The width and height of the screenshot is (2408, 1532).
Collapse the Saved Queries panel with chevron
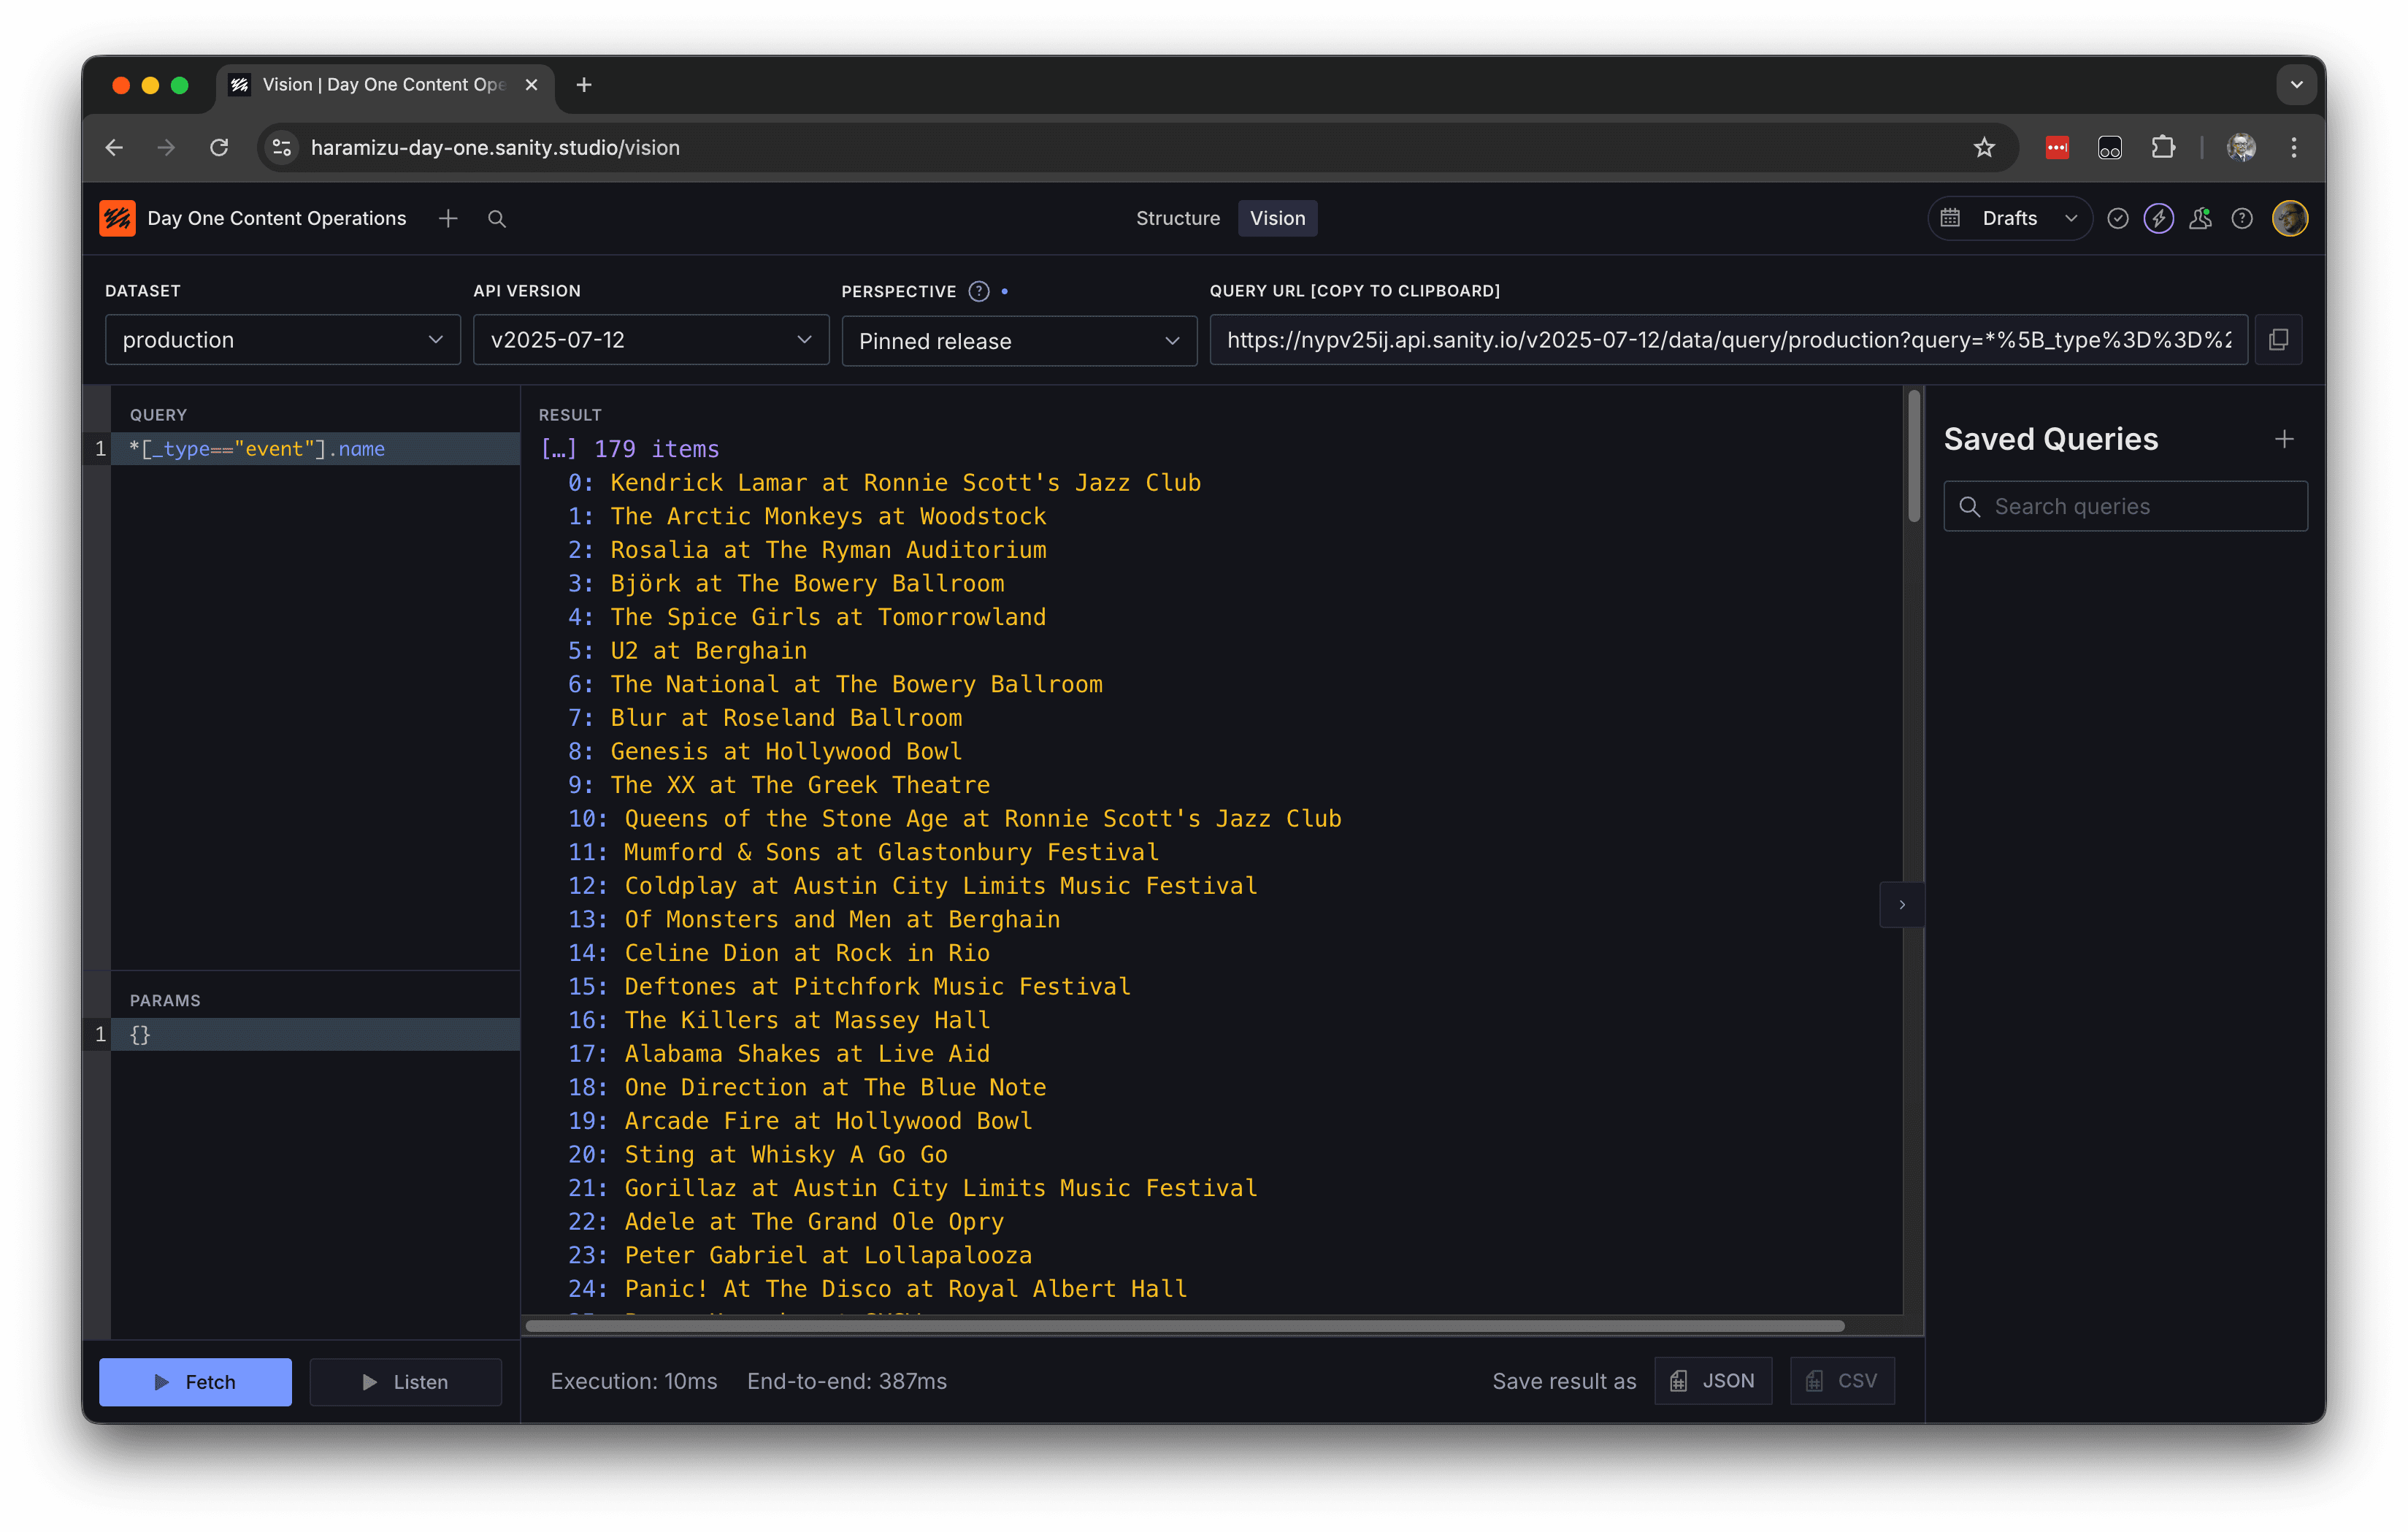1901,904
